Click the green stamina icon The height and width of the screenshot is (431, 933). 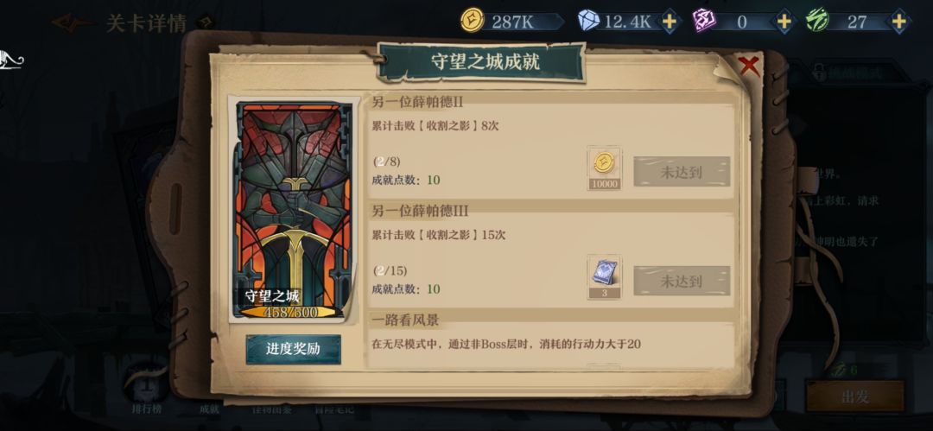pos(817,22)
